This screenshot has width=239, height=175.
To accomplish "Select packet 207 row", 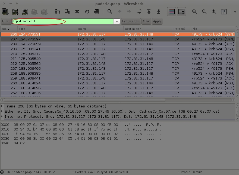I will pyautogui.click(x=118, y=39).
